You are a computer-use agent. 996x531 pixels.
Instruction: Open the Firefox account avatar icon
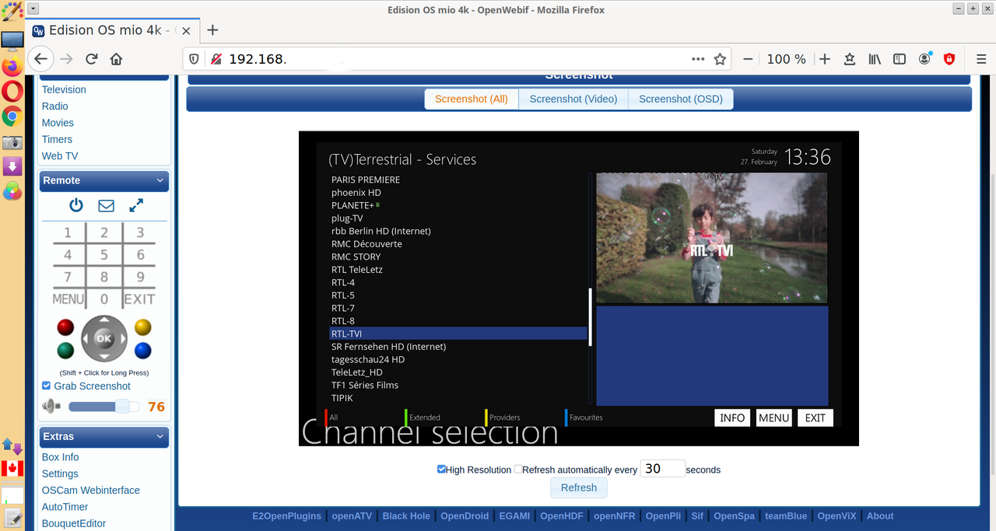pos(924,59)
